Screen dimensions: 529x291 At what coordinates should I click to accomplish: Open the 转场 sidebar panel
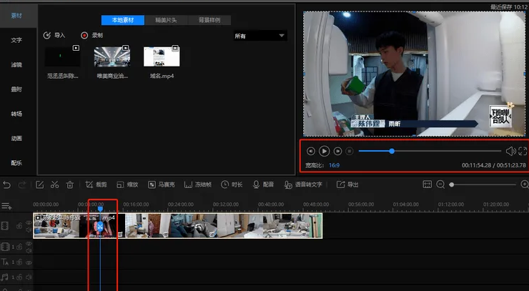click(x=16, y=114)
